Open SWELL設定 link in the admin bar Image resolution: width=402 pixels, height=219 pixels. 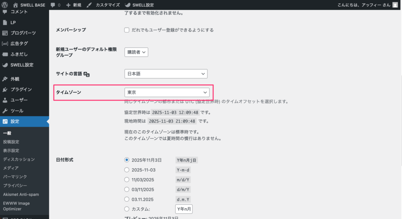(139, 5)
